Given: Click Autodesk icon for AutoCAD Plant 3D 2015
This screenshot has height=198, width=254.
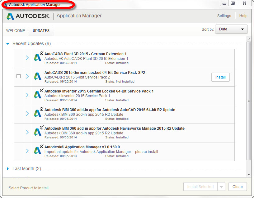Looking at the screenshot, I should [x=38, y=57].
